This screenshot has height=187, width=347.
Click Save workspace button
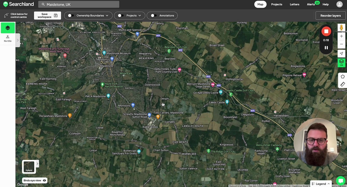tap(47, 16)
